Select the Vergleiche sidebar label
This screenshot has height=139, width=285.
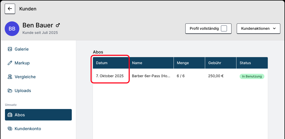pos(25,77)
